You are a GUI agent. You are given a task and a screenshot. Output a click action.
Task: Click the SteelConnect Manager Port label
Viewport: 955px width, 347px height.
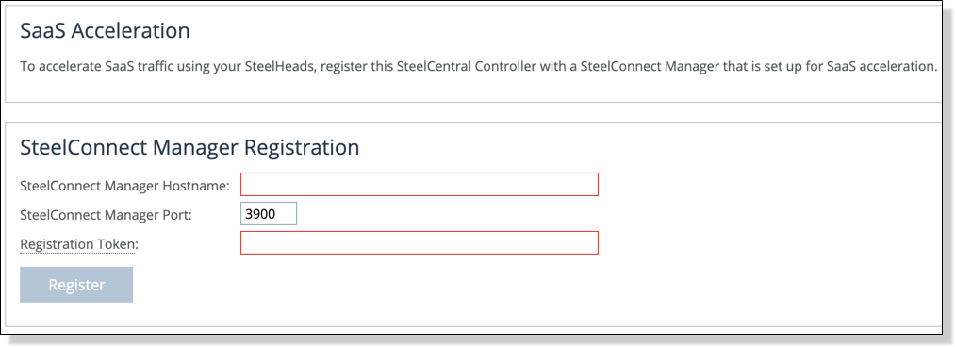pos(106,215)
